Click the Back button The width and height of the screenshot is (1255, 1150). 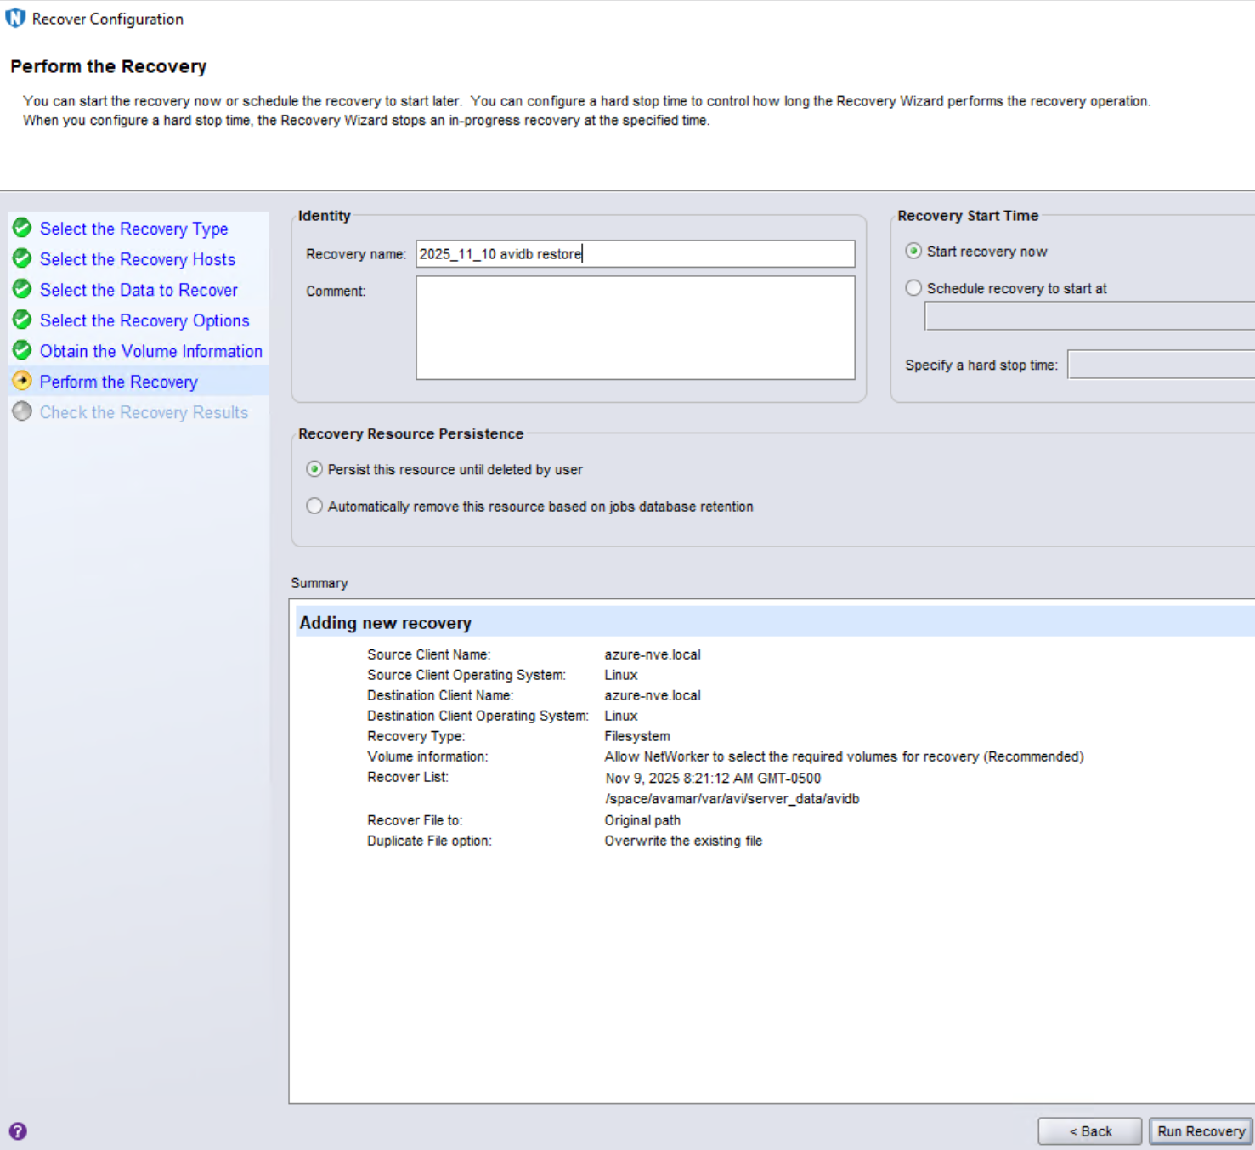pos(1089,1131)
